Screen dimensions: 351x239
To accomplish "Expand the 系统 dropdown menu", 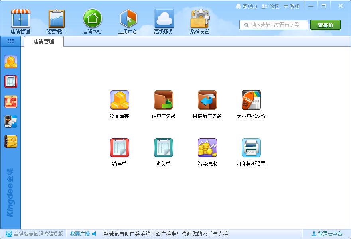I will 292,6.
